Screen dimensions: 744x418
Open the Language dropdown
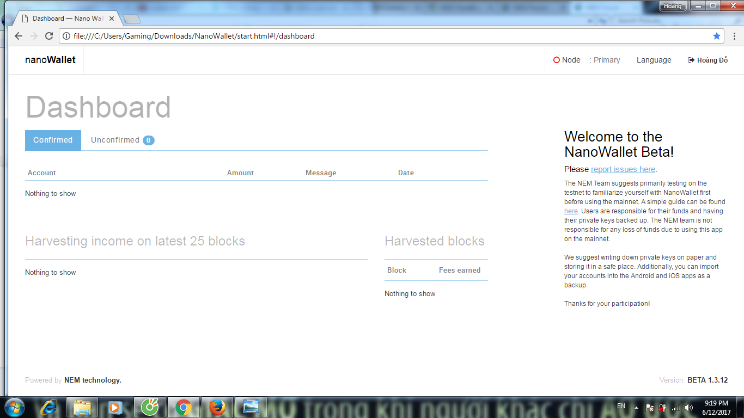tap(654, 60)
